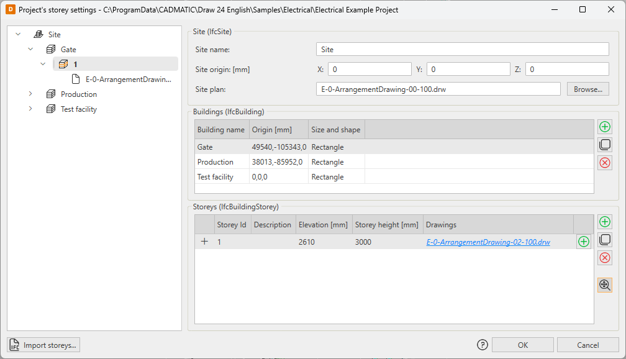
Task: Expand the Production building node
Action: pyautogui.click(x=30, y=94)
